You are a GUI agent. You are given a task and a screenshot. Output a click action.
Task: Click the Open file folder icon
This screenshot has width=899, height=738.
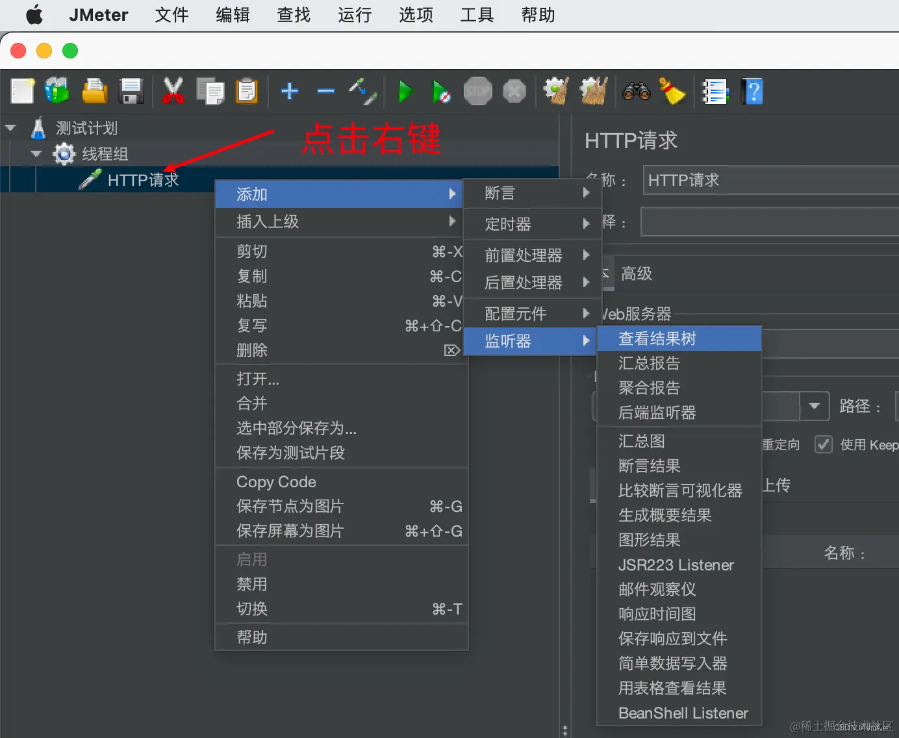coord(94,91)
